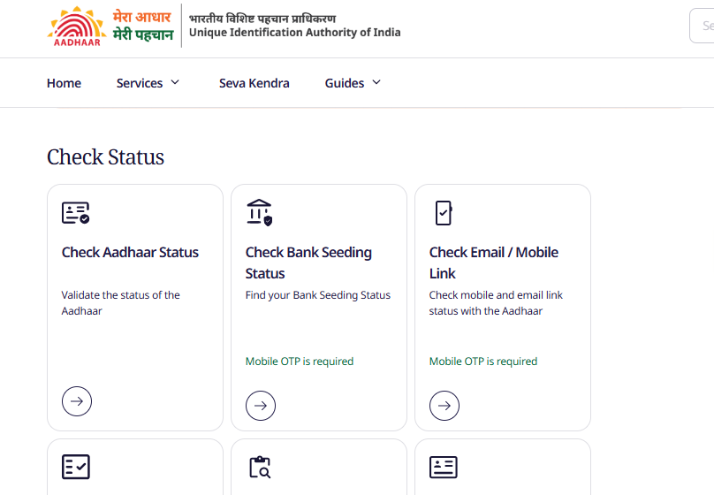Click the ID card icon in the bottom-right card
The width and height of the screenshot is (714, 495).
tap(443, 468)
